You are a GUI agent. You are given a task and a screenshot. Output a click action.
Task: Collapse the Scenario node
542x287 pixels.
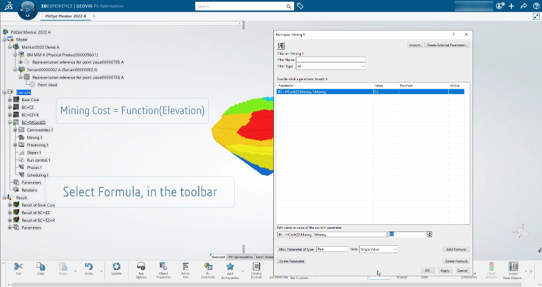tap(5, 92)
